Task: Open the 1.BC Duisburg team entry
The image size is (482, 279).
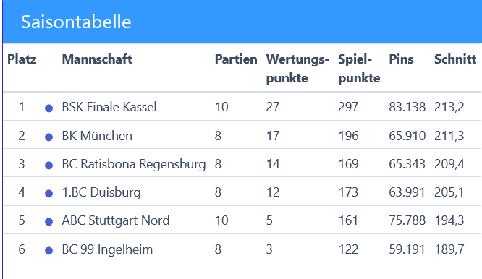Action: click(101, 192)
